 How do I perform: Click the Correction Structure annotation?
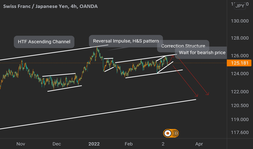coord(183,46)
